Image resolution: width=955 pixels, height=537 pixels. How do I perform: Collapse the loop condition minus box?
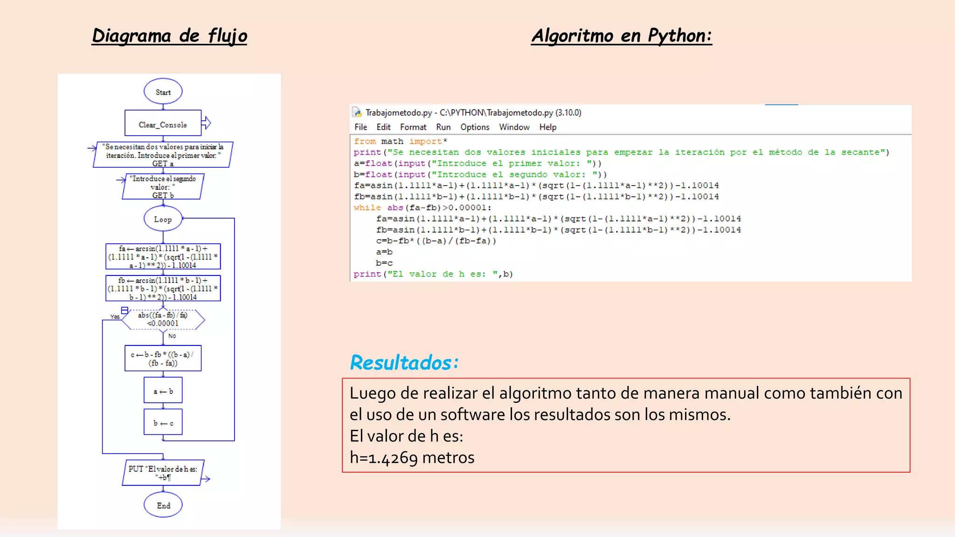point(125,310)
